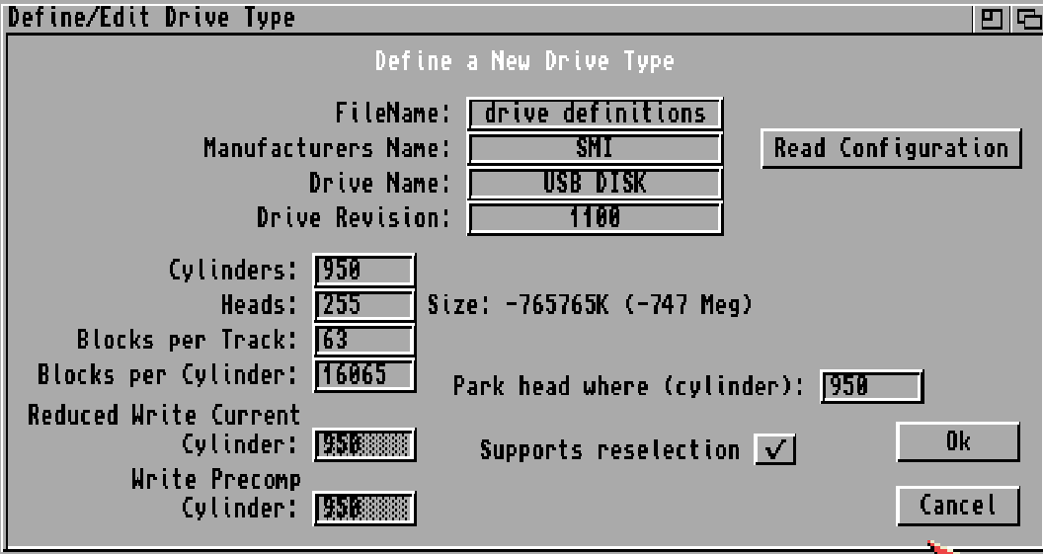Select the Heads field containing 255
Viewport: 1043px width, 554px height.
point(364,305)
